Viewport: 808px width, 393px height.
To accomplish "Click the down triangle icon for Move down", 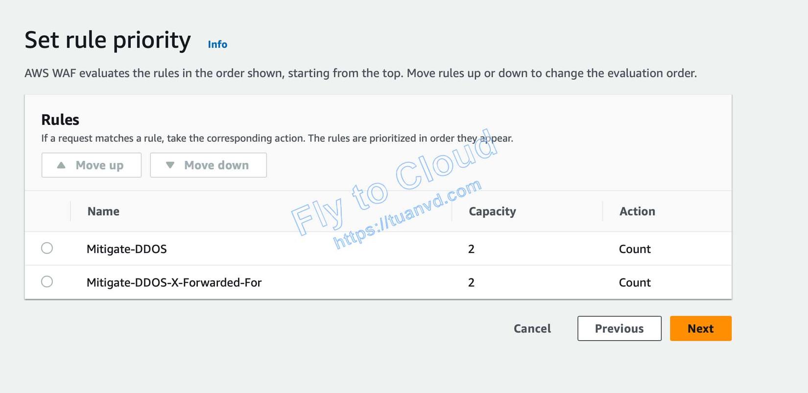I will [170, 165].
